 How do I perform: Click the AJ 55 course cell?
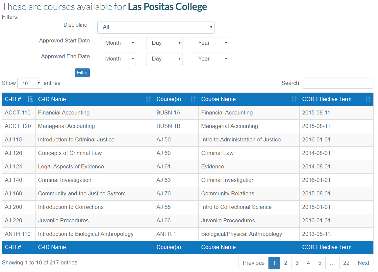pos(176,207)
